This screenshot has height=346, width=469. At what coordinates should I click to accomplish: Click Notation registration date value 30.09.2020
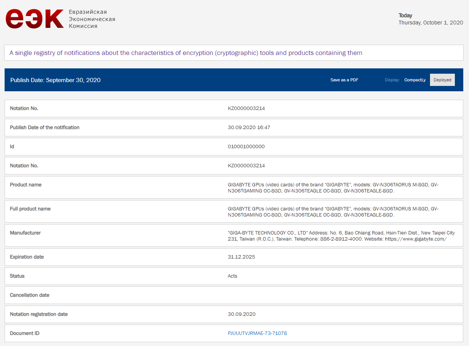click(x=242, y=314)
